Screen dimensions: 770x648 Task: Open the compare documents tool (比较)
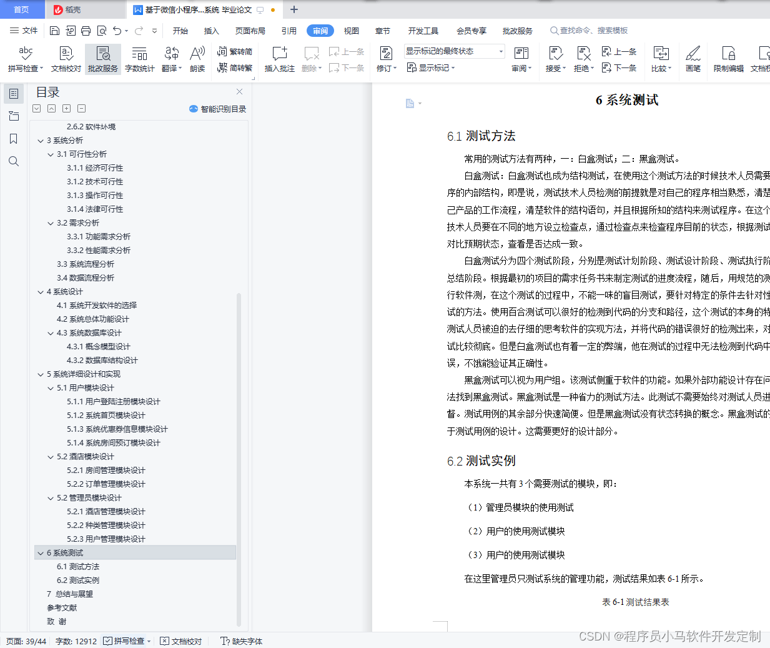coord(661,59)
